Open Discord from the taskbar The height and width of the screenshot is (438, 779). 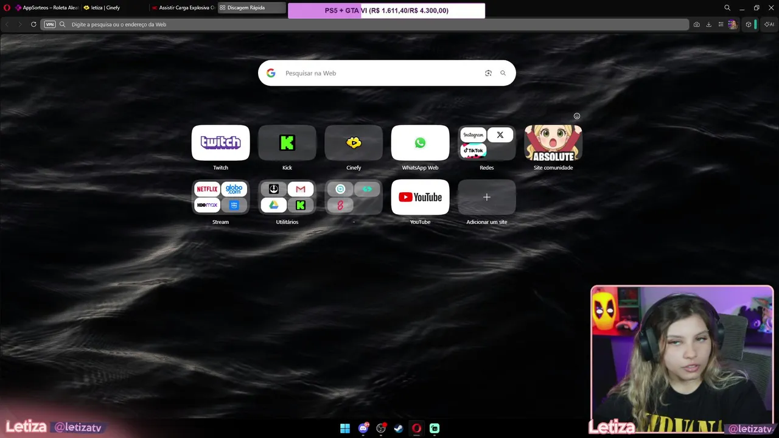click(363, 428)
